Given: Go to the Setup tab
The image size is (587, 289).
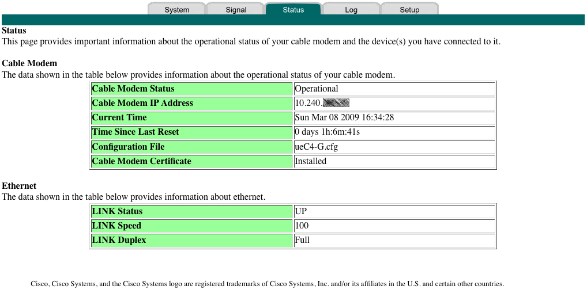Looking at the screenshot, I should pyautogui.click(x=409, y=10).
